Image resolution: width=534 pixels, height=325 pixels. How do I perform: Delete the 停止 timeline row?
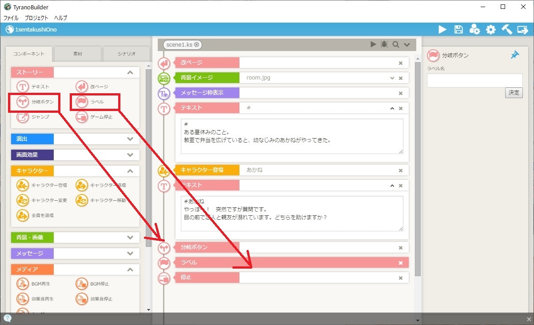400,278
